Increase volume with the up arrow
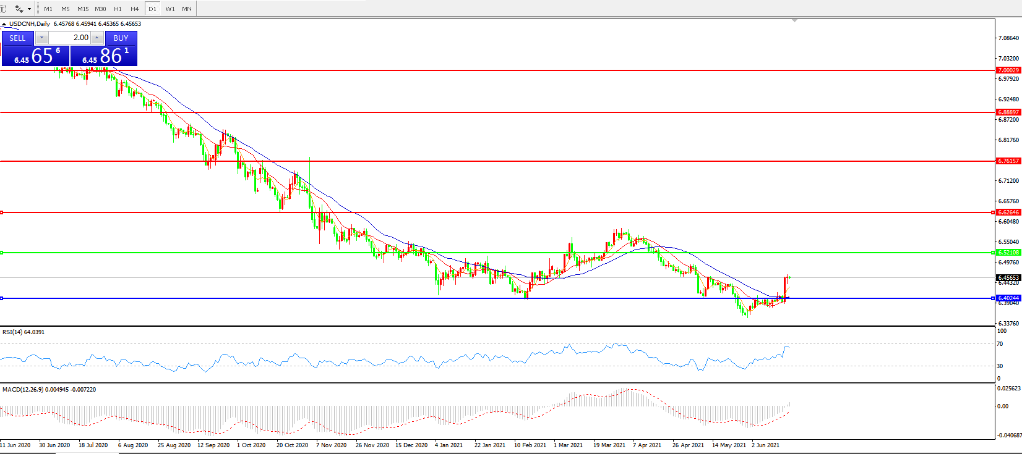This screenshot has height=454, width=1022. (97, 38)
